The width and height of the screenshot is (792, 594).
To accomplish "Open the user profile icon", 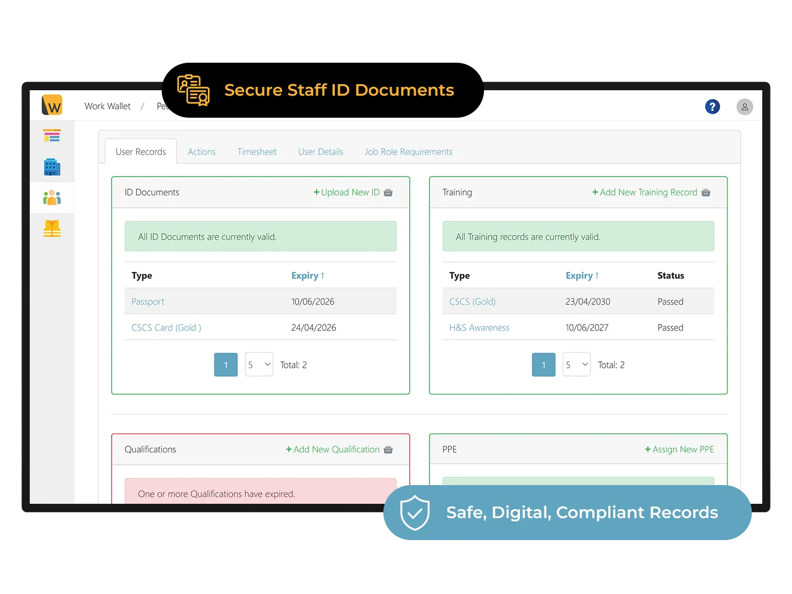I will point(745,107).
